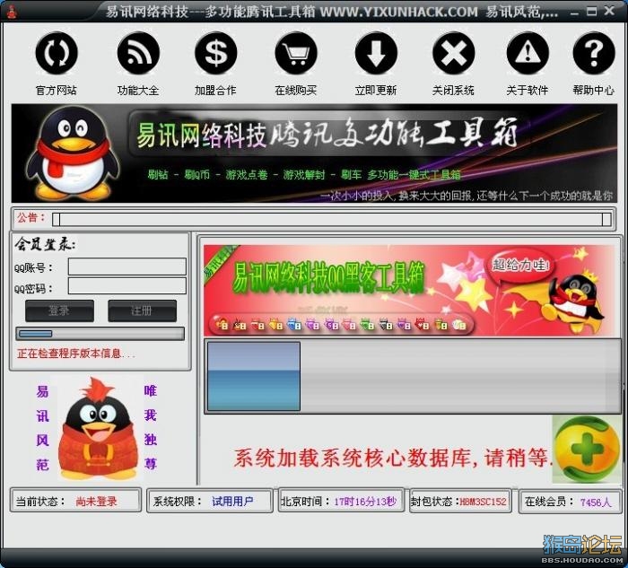Image resolution: width=628 pixels, height=568 pixels.
Task: Maximize the window from the title bar
Action: (x=591, y=11)
